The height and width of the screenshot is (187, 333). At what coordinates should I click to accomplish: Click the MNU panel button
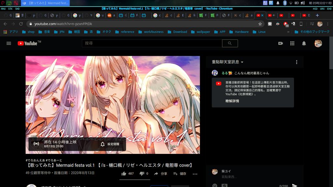pos(3,9)
